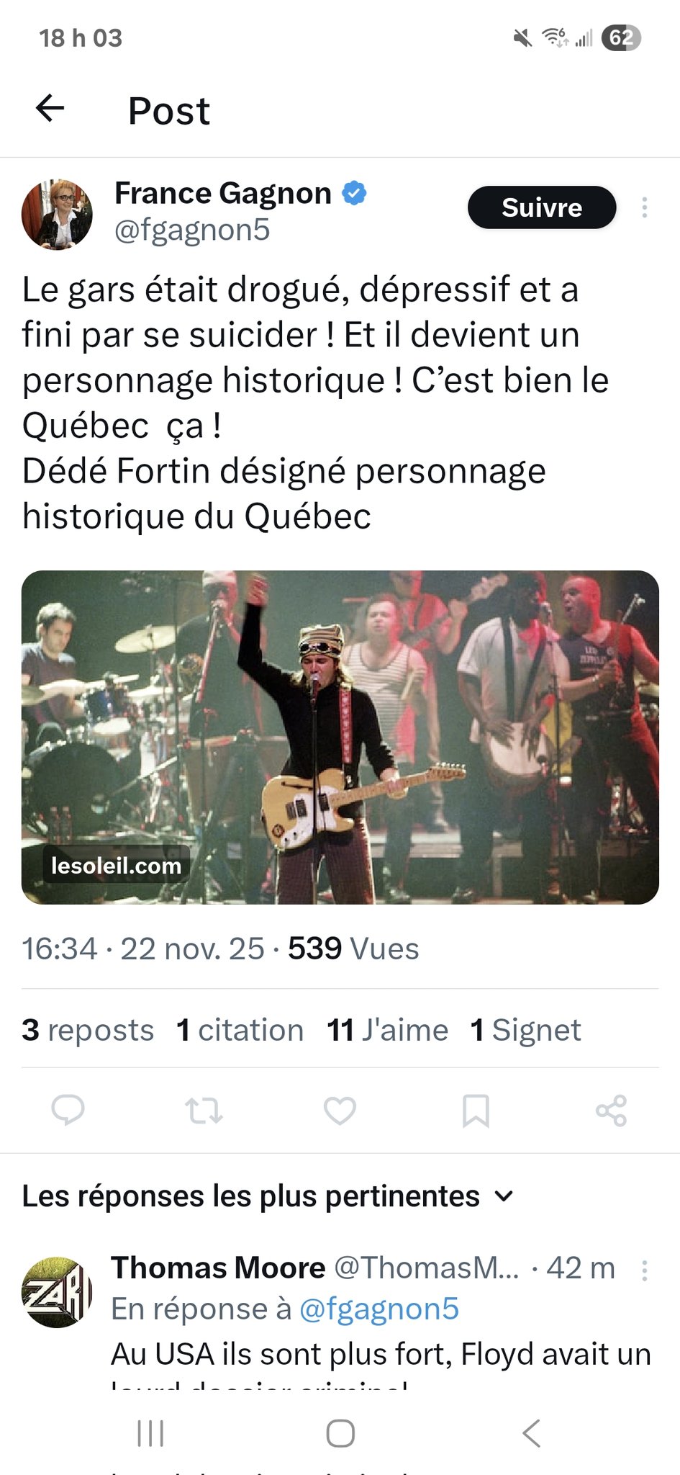The image size is (680, 1475).
Task: Like the post with heart icon
Action: point(340,1110)
